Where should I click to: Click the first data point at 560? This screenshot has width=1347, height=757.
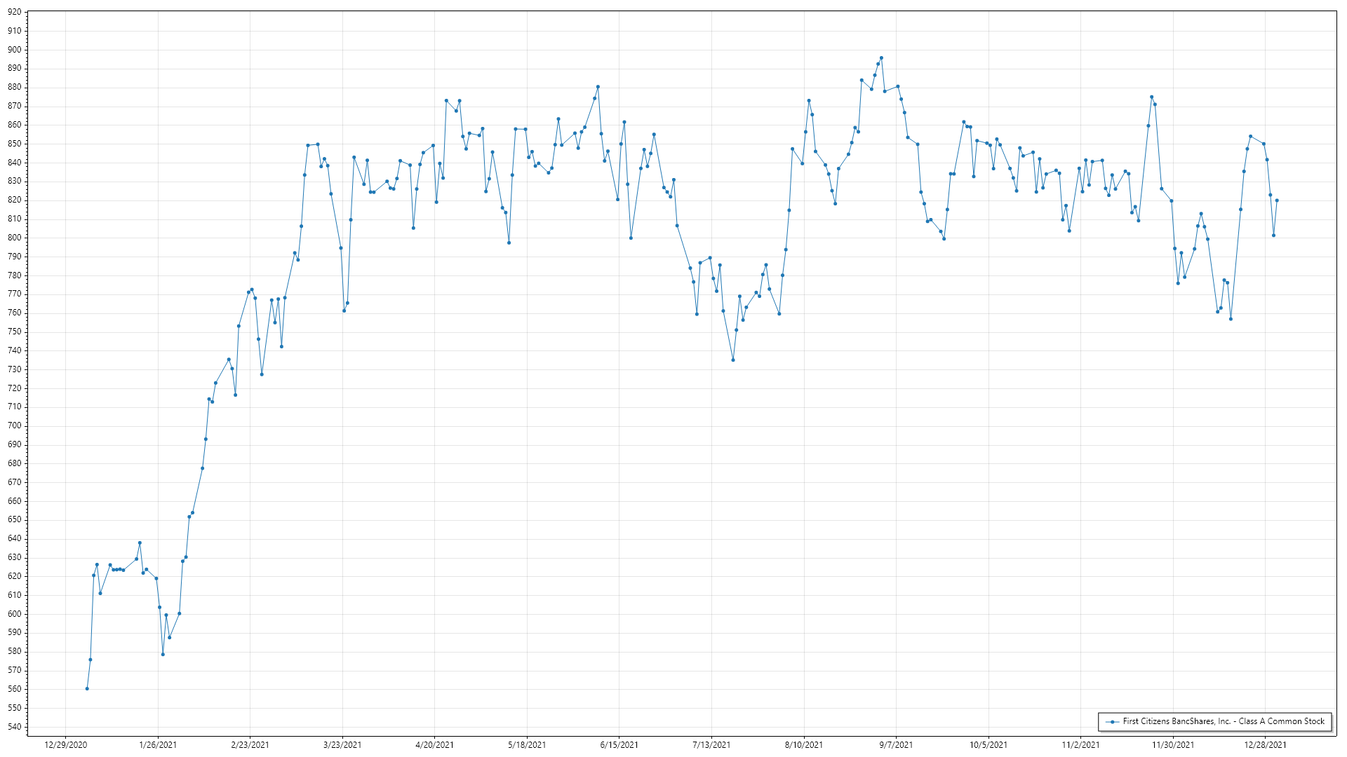coord(87,688)
